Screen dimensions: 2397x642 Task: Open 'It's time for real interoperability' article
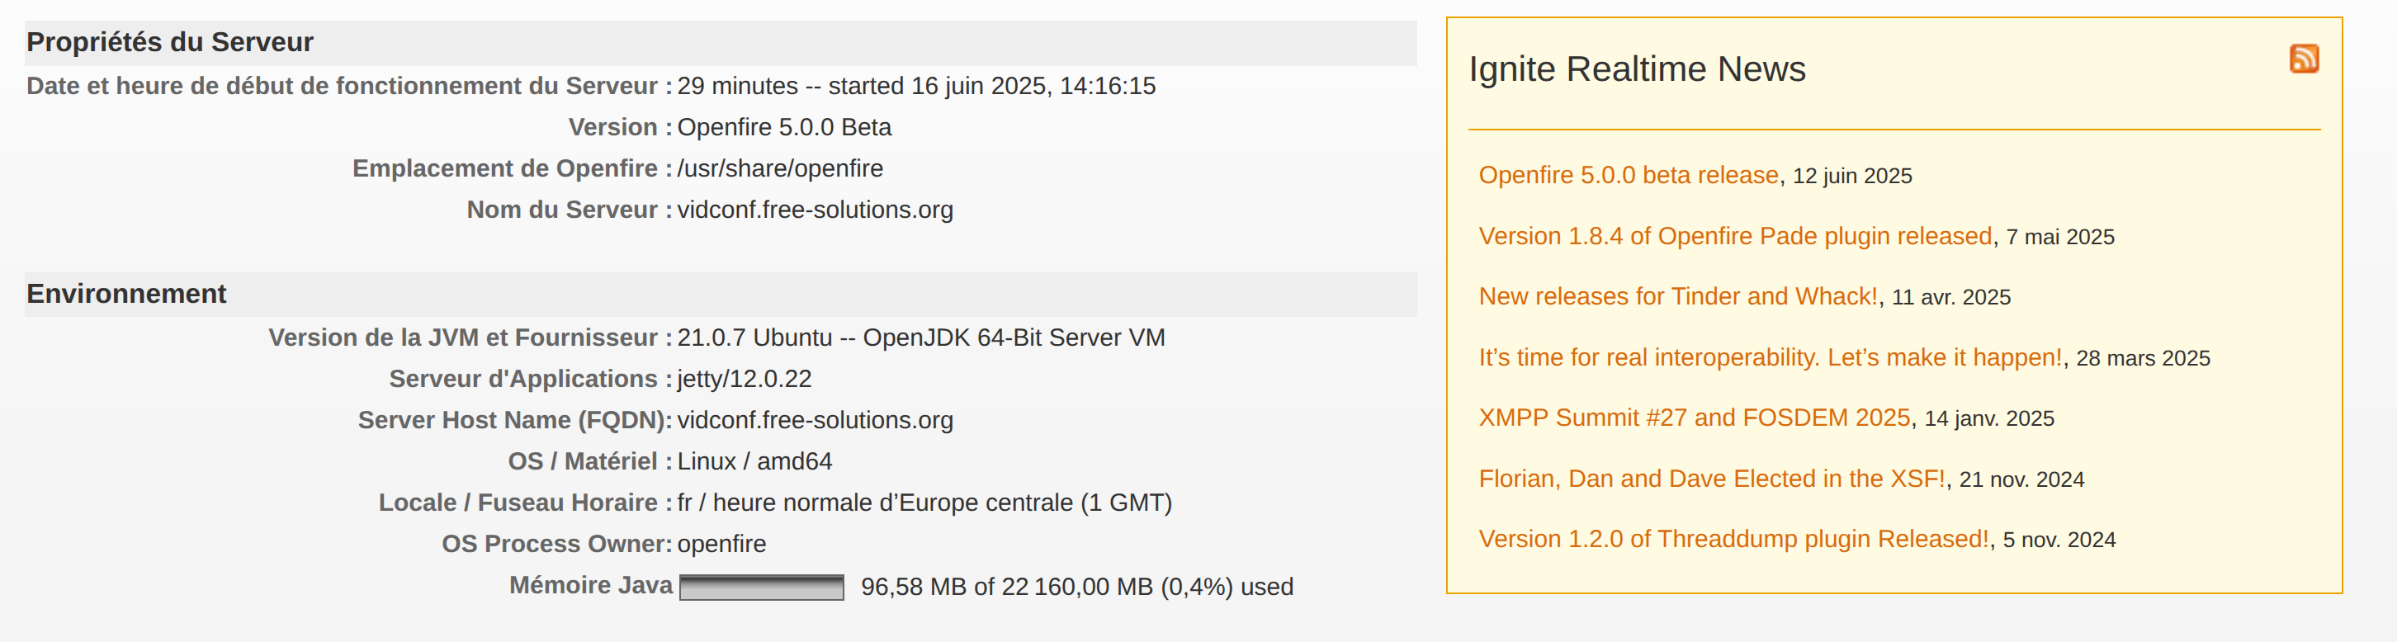(x=1770, y=357)
